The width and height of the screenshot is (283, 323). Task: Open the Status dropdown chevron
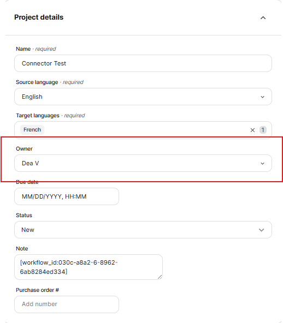click(261, 230)
